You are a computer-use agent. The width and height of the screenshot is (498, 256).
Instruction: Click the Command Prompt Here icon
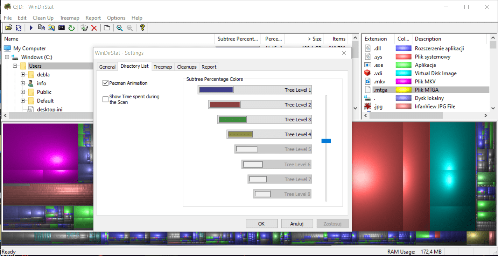[x=62, y=28]
